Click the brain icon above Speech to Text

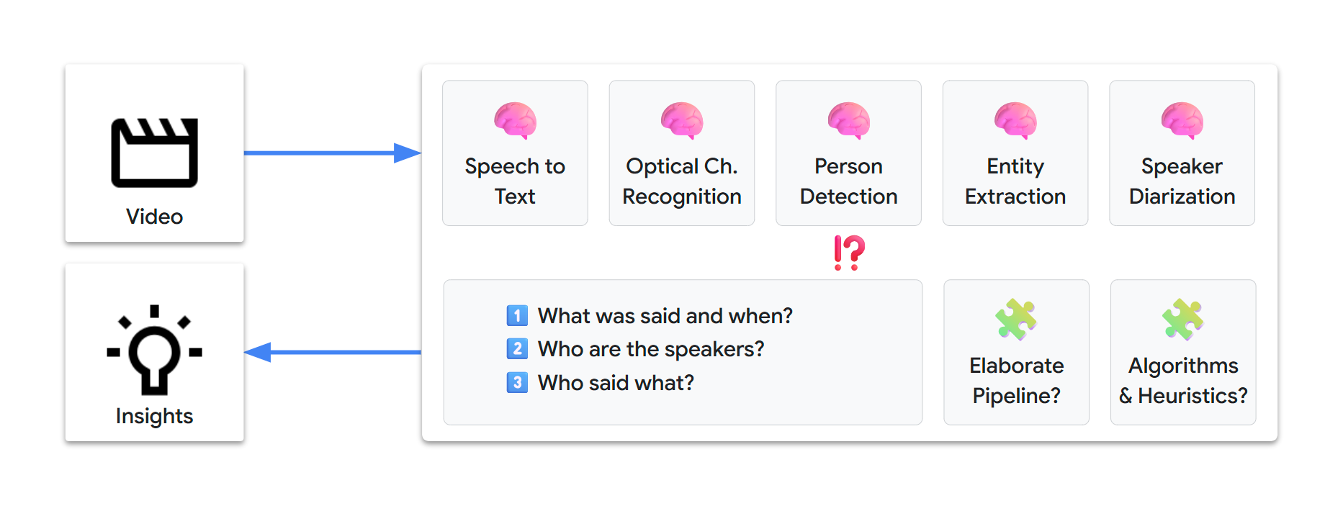pyautogui.click(x=515, y=119)
